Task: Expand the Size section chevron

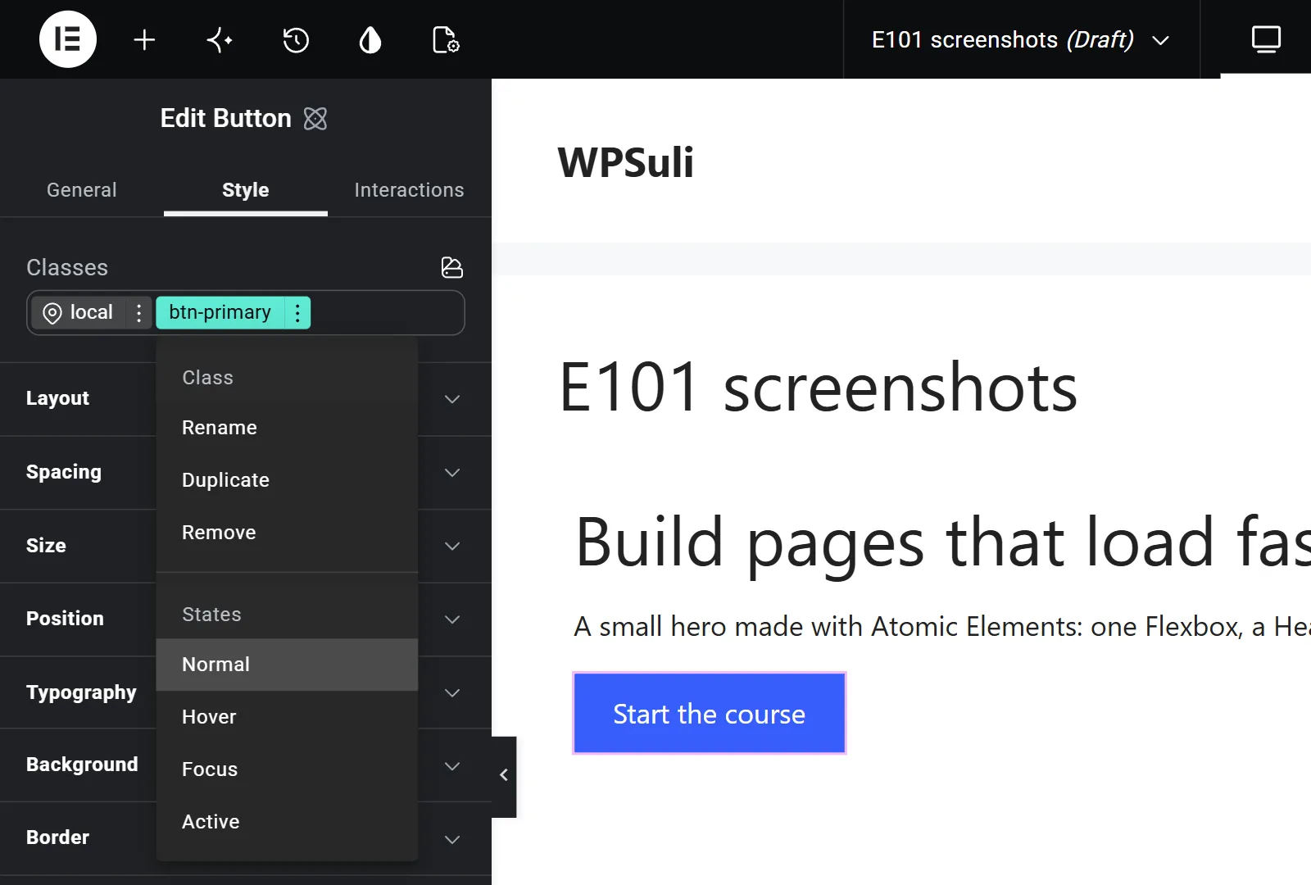Action: pos(452,546)
